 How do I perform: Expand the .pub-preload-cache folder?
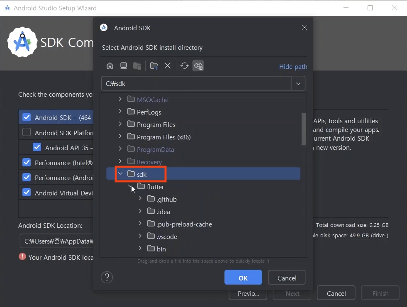[x=140, y=224]
